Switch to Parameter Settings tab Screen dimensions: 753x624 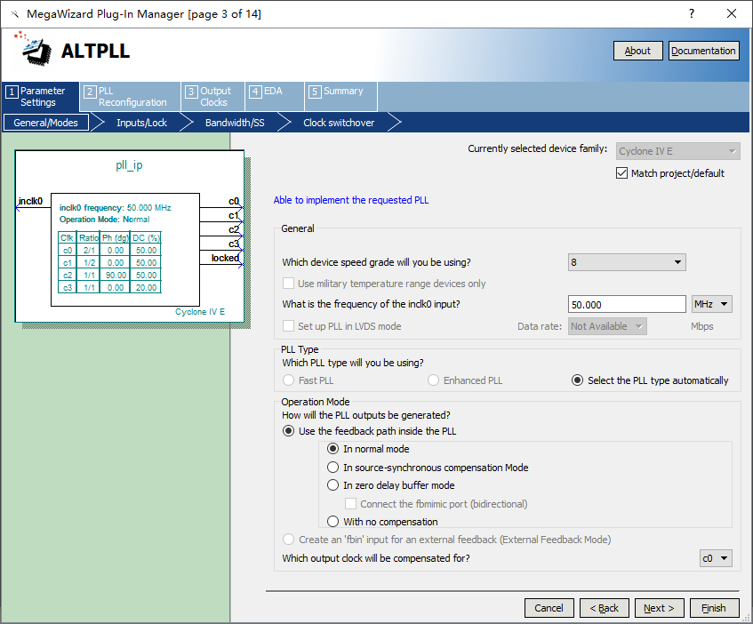point(41,97)
